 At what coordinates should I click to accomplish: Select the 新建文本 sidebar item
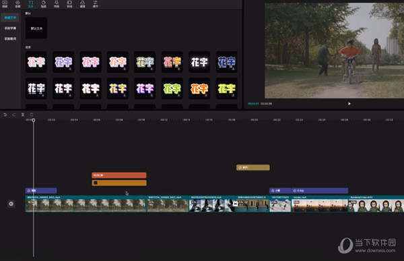[x=10, y=18]
